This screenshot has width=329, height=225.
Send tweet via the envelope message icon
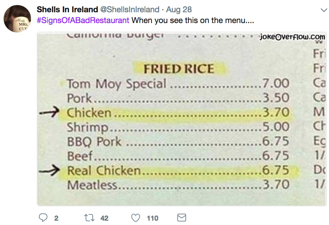[182, 218]
